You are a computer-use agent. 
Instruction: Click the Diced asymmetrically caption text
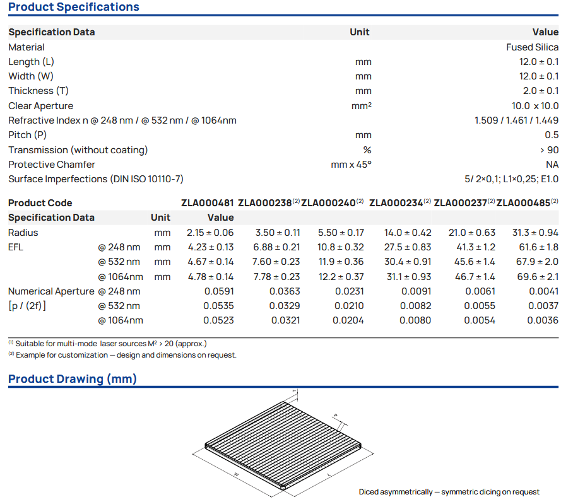point(449,492)
